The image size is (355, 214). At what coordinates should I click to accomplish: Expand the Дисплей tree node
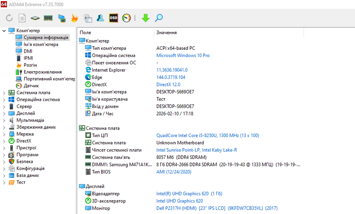[x=4, y=113]
